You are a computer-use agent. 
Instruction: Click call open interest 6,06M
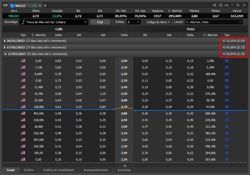(x=38, y=74)
